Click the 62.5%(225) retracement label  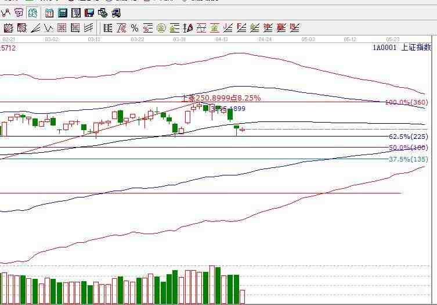[x=409, y=137]
